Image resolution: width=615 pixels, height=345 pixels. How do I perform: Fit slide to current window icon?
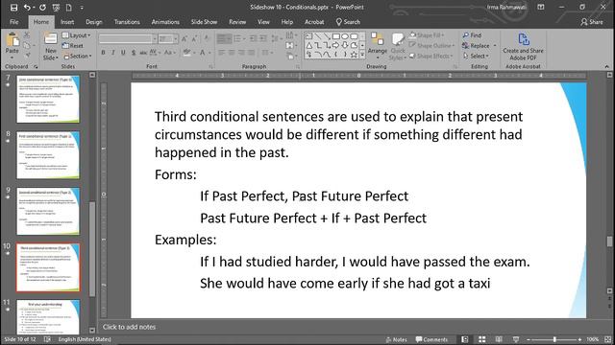pyautogui.click(x=608, y=339)
